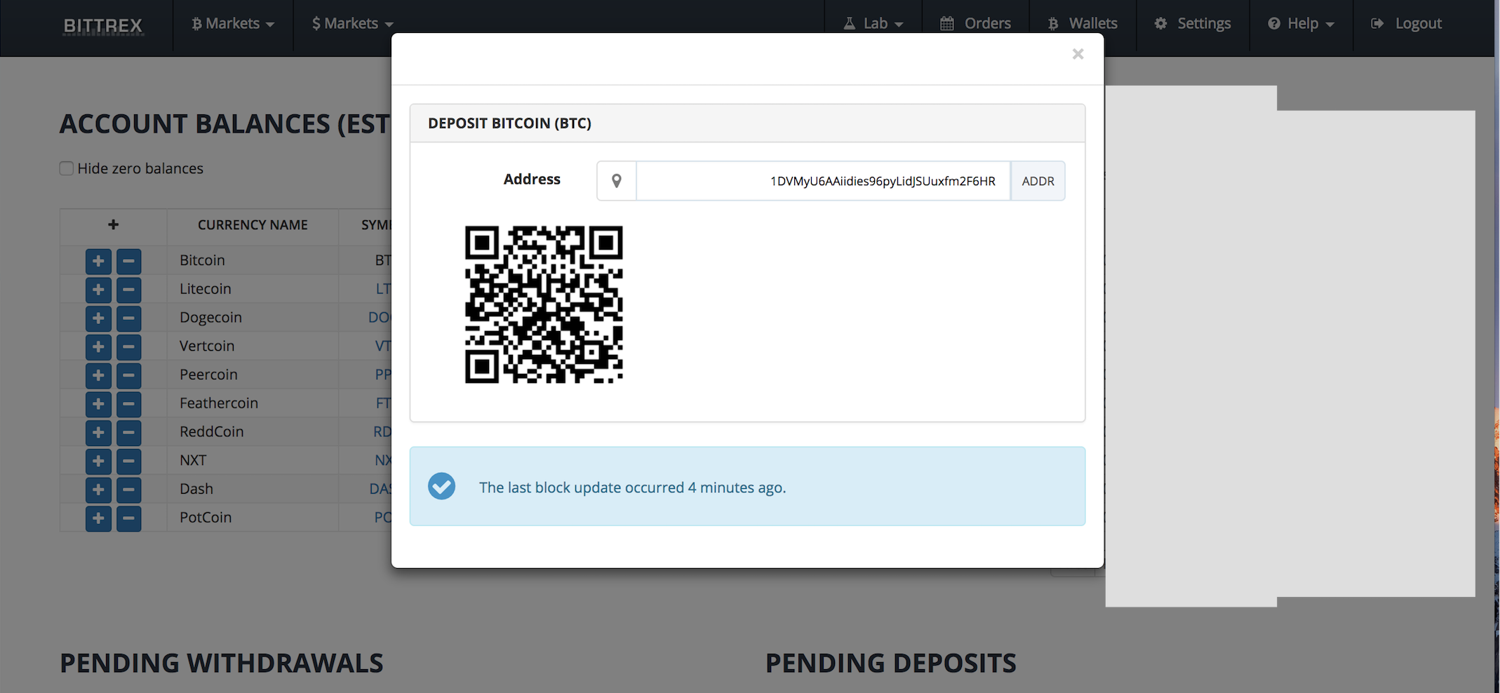This screenshot has height=693, width=1500.
Task: Click the plus icon for Feathercoin row
Action: pyautogui.click(x=98, y=404)
